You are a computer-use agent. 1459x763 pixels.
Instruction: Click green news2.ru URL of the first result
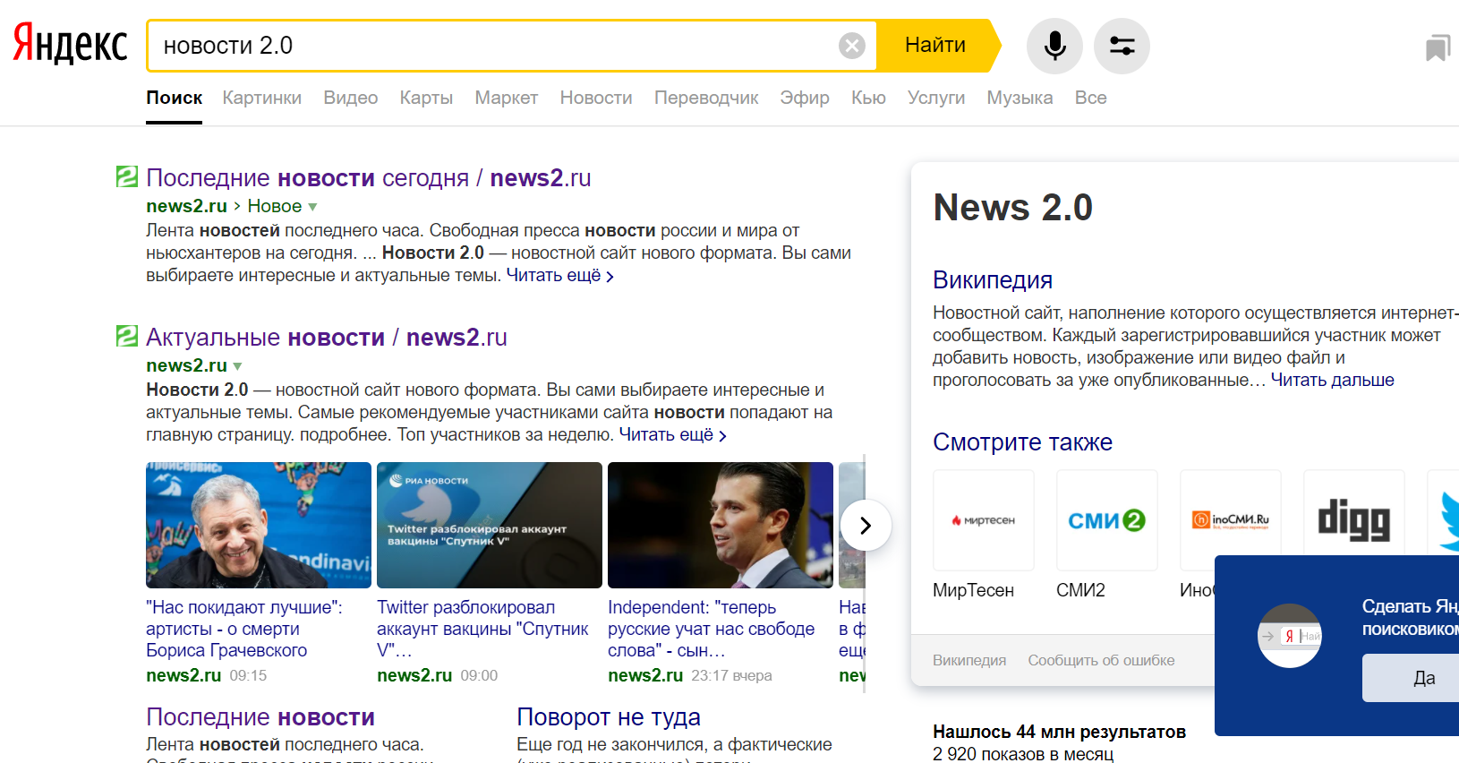point(186,206)
